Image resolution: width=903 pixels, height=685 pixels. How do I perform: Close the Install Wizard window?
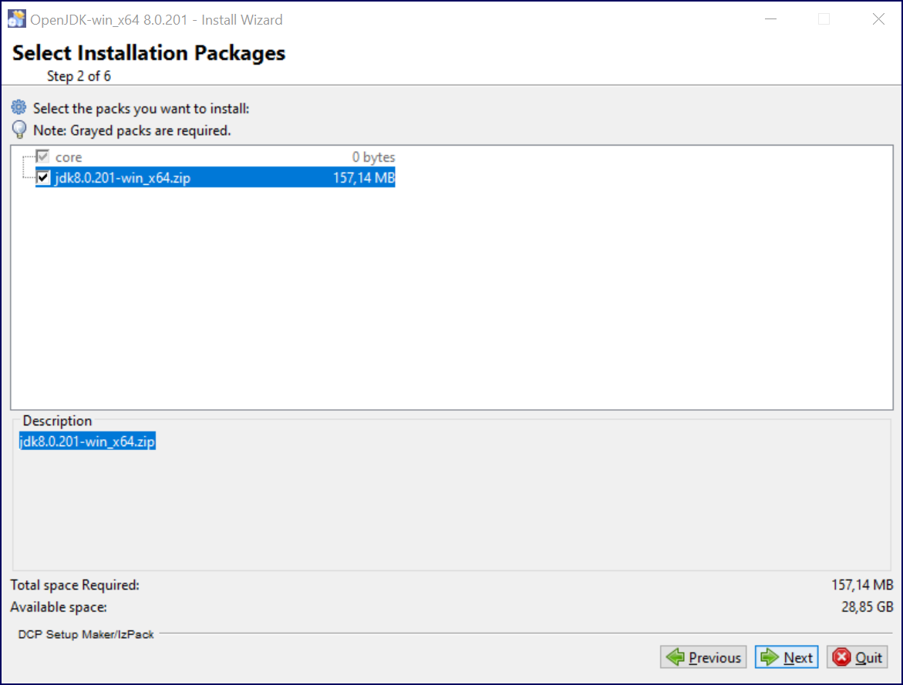click(x=878, y=19)
